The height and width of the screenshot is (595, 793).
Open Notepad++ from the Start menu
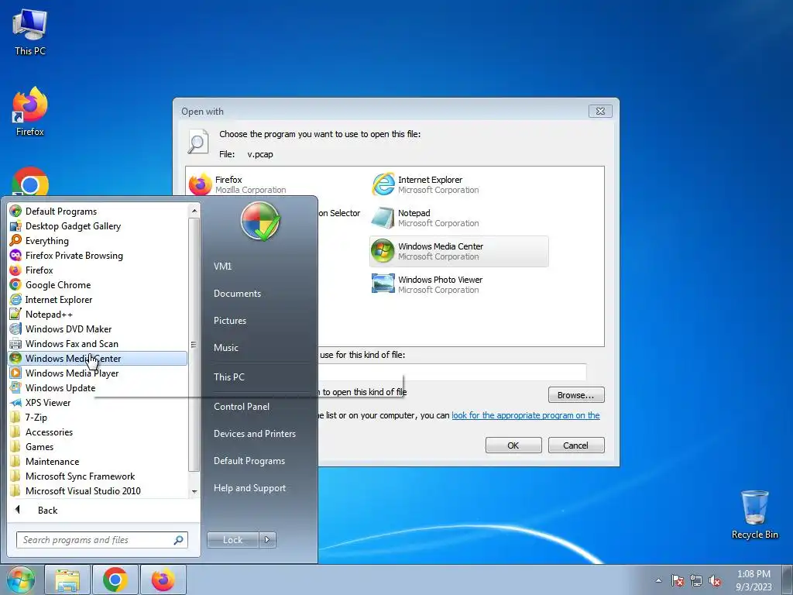pos(49,315)
